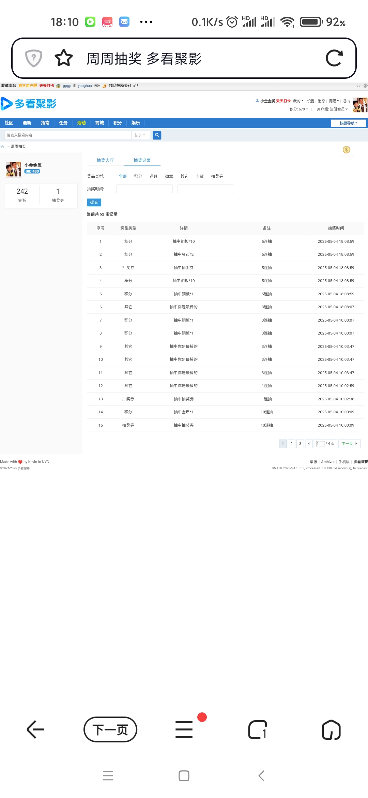Screen dimensions: 368x798
Task: Go to browser home page icon
Action: coord(331,729)
